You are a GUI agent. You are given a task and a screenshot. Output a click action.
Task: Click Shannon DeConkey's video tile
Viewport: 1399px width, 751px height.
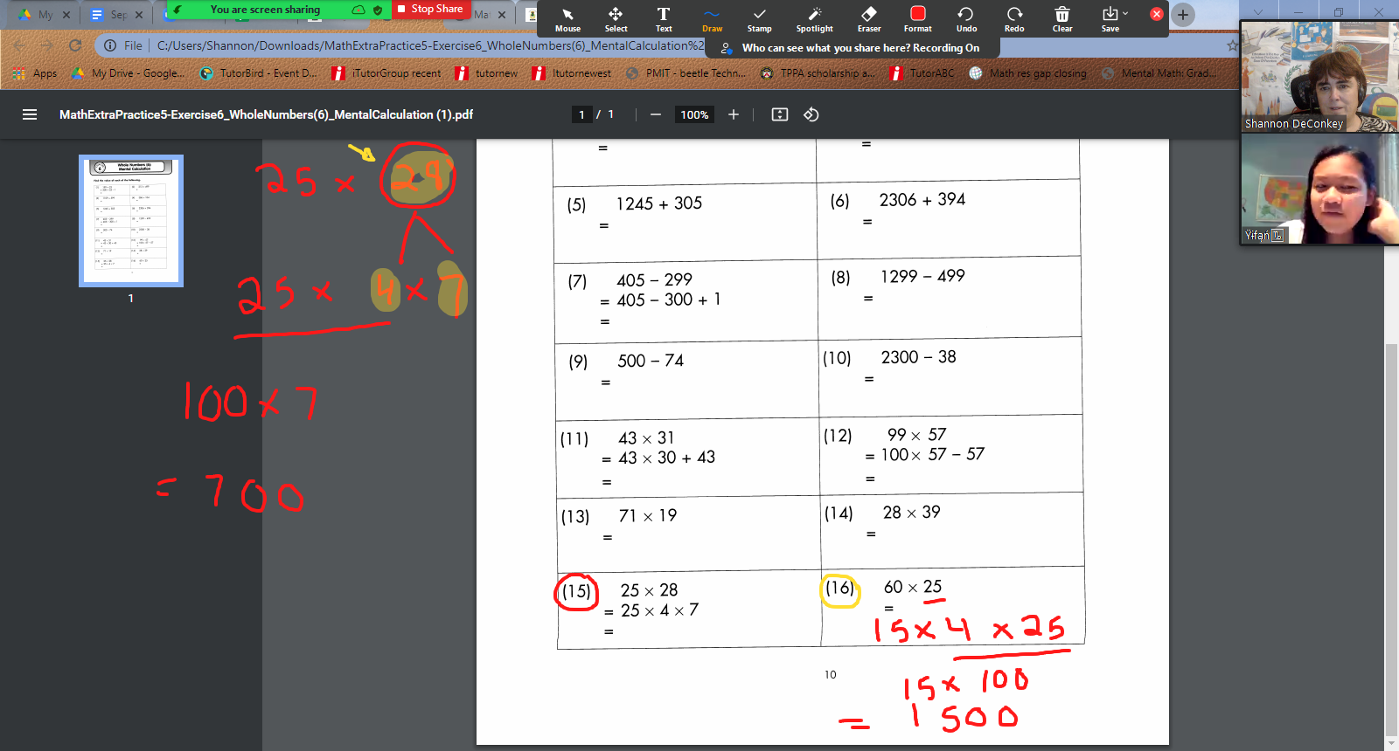[x=1319, y=78]
